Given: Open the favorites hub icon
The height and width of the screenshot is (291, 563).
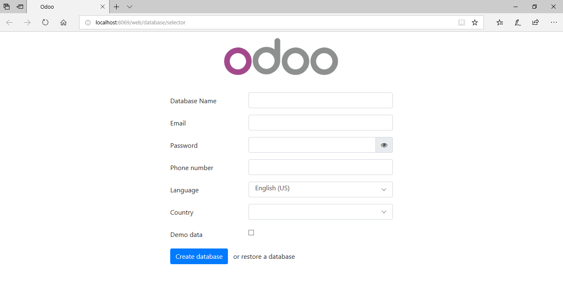Looking at the screenshot, I should click(x=500, y=23).
